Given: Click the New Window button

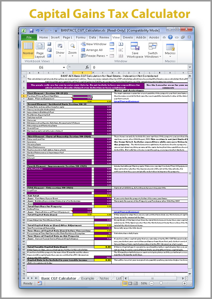Looking at the screenshot, I should pyautogui.click(x=93, y=44).
